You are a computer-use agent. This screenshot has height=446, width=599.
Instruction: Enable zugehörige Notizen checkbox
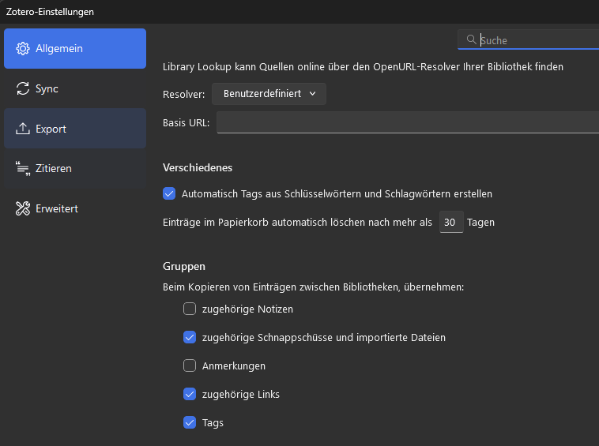[x=190, y=309]
